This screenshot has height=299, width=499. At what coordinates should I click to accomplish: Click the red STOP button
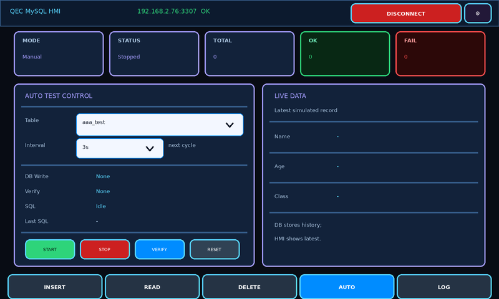pyautogui.click(x=105, y=249)
